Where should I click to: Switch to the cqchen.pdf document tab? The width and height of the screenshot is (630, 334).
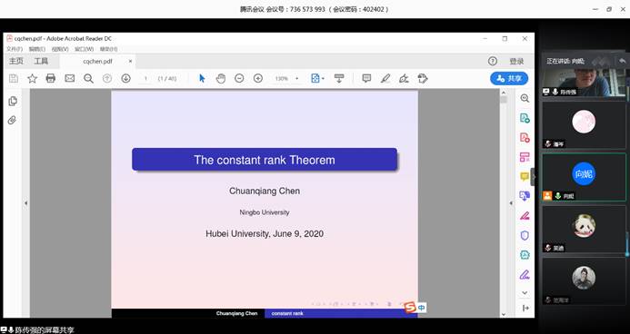[x=97, y=62]
